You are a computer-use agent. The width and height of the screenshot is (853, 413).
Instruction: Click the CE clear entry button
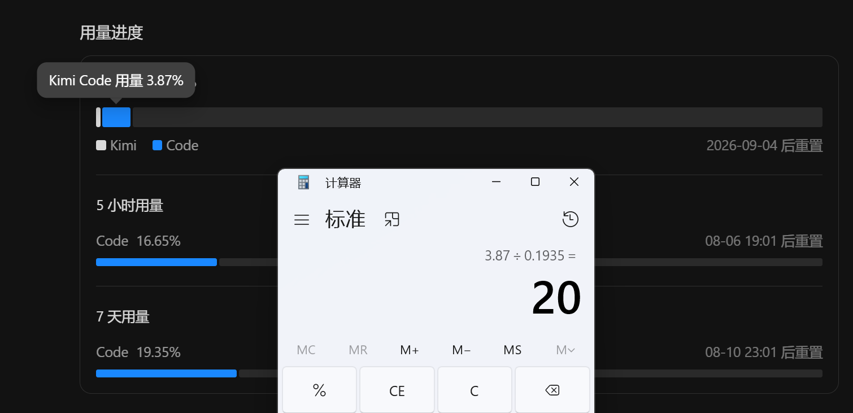[397, 390]
